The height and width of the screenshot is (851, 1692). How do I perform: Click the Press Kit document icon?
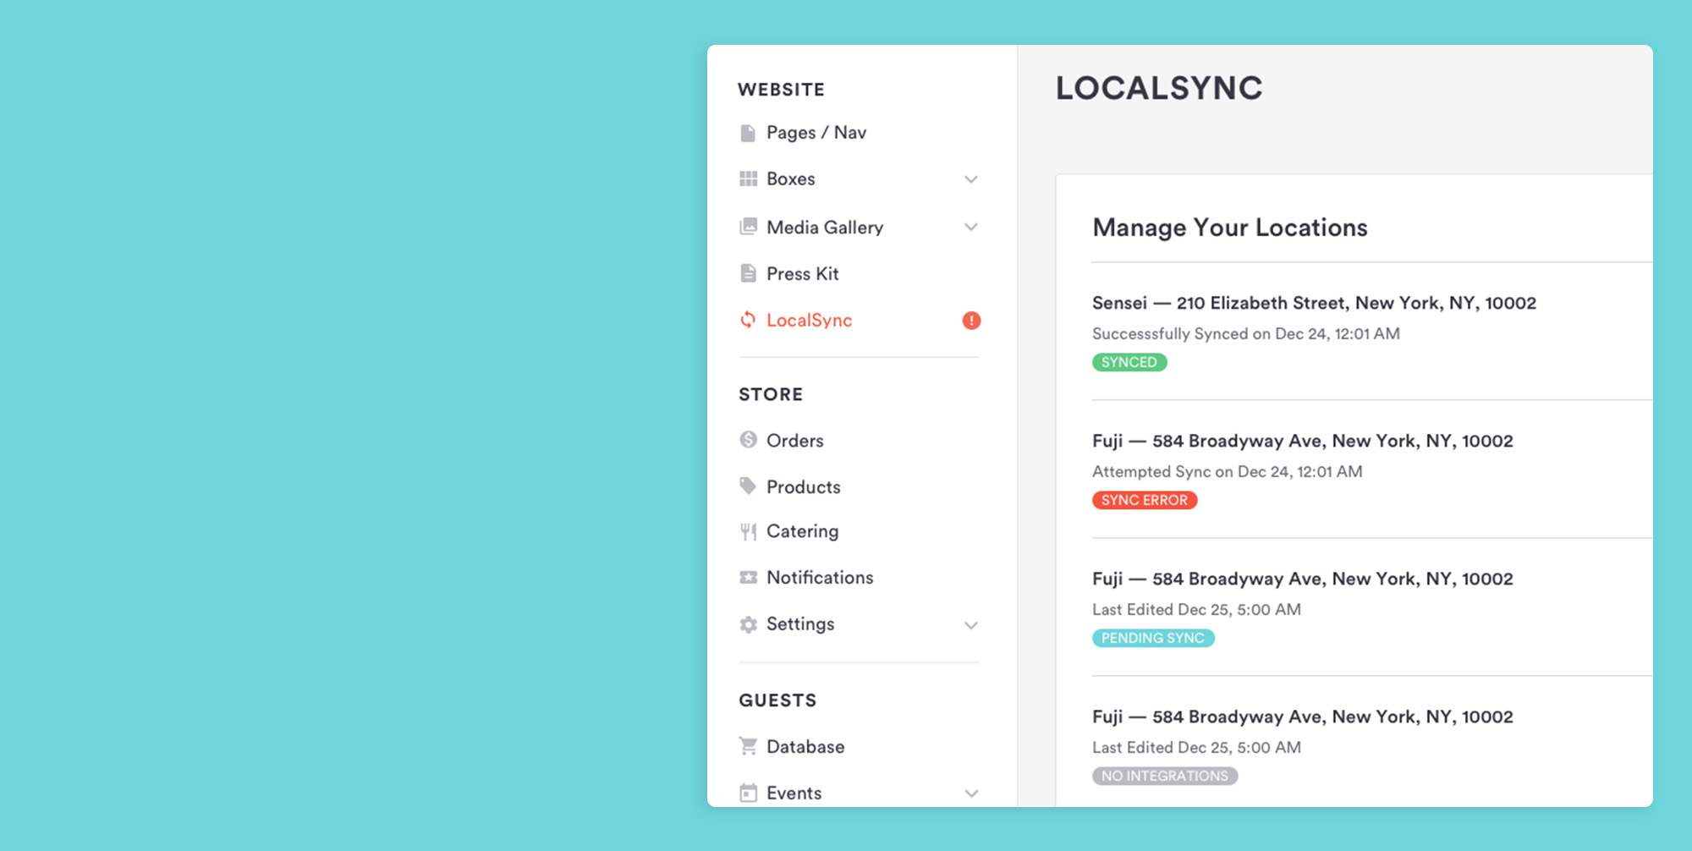point(748,273)
